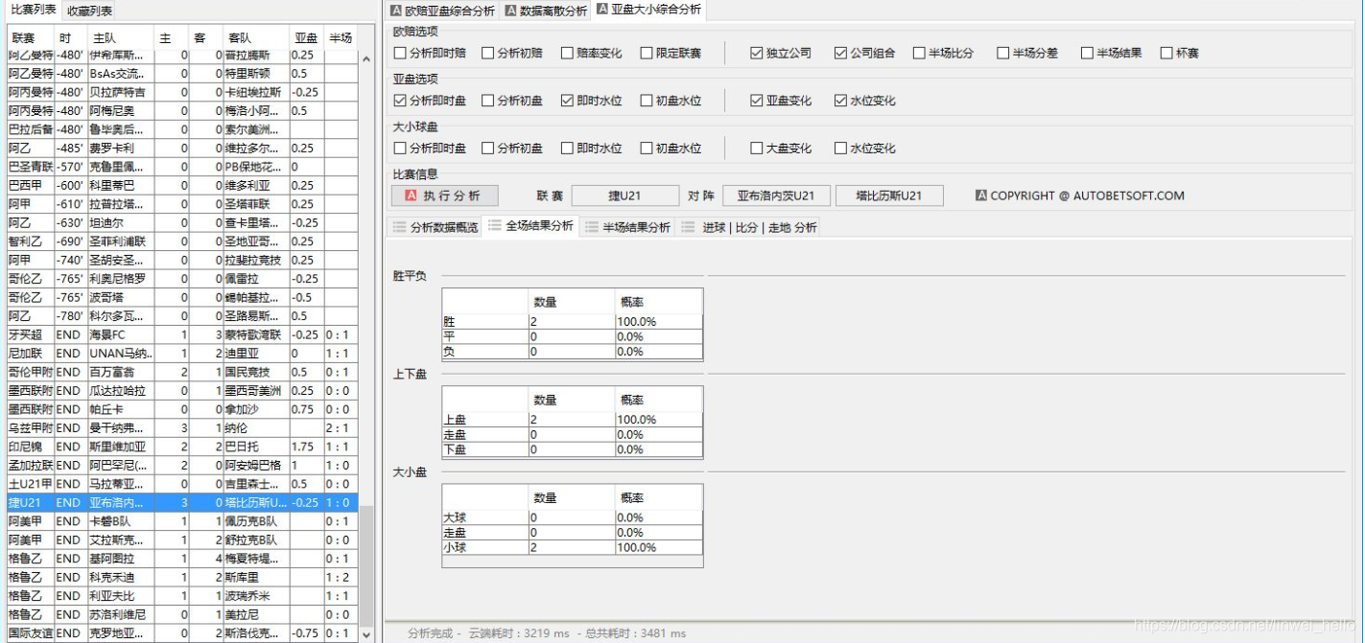Open the 分析数据概览 sub-tab
The height and width of the screenshot is (643, 1365).
point(435,227)
